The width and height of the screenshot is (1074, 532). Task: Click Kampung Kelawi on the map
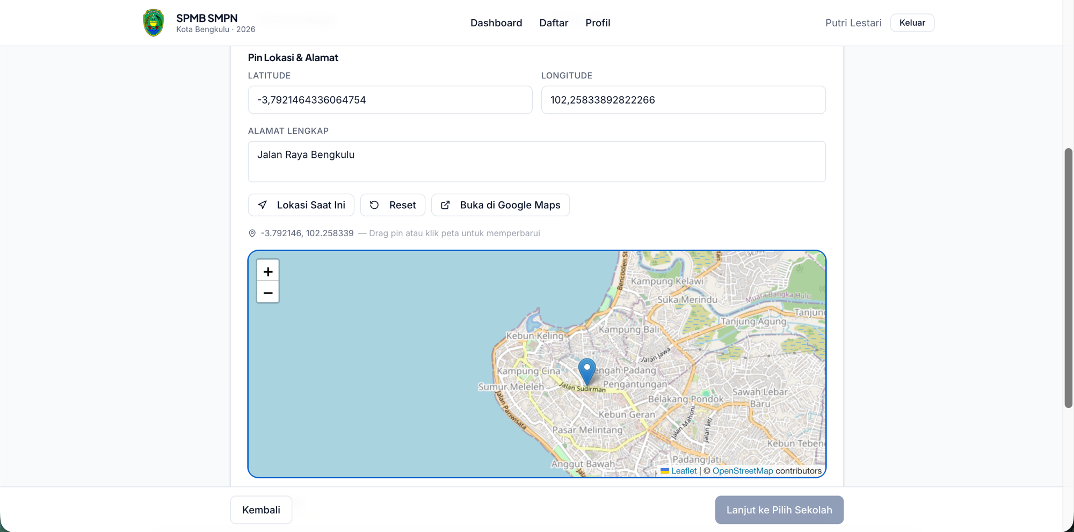pos(667,281)
